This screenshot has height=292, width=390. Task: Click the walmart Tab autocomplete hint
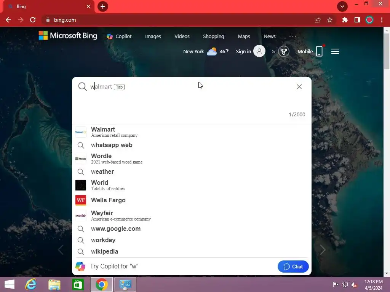point(107,87)
